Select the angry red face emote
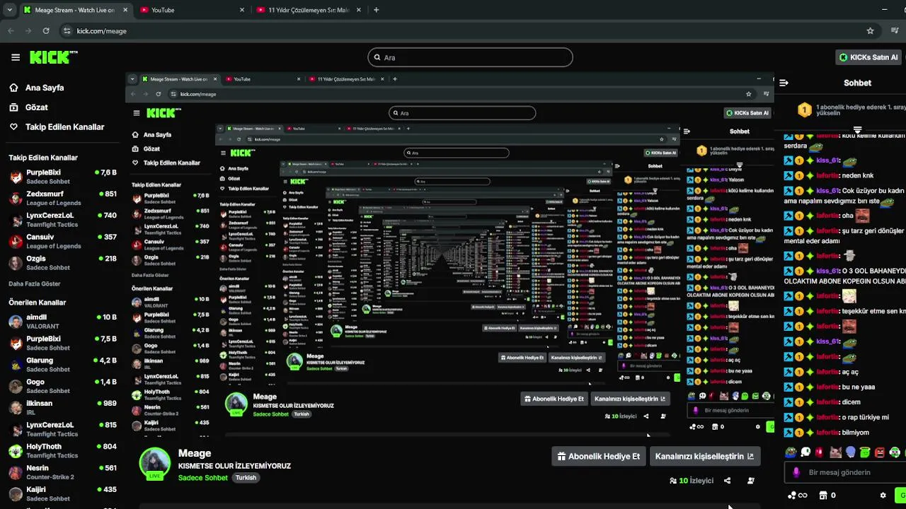This screenshot has width=906, height=509. click(x=881, y=452)
